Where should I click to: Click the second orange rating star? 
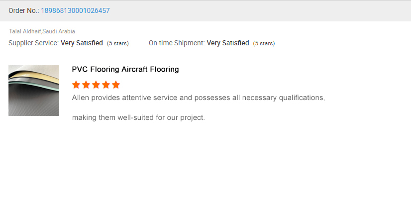pyautogui.click(x=86, y=85)
